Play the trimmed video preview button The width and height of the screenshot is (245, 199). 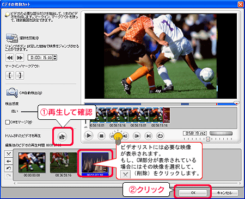click(62, 137)
